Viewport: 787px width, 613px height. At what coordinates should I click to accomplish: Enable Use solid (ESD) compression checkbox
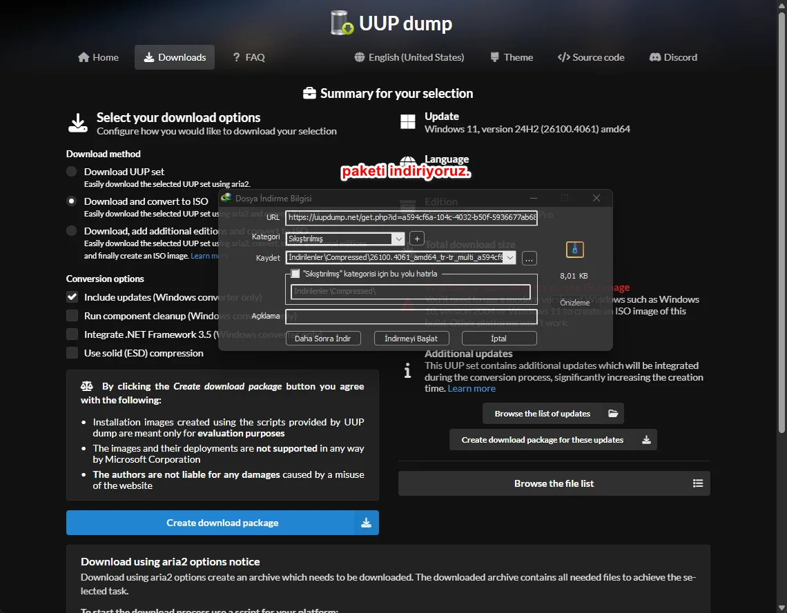(x=72, y=352)
